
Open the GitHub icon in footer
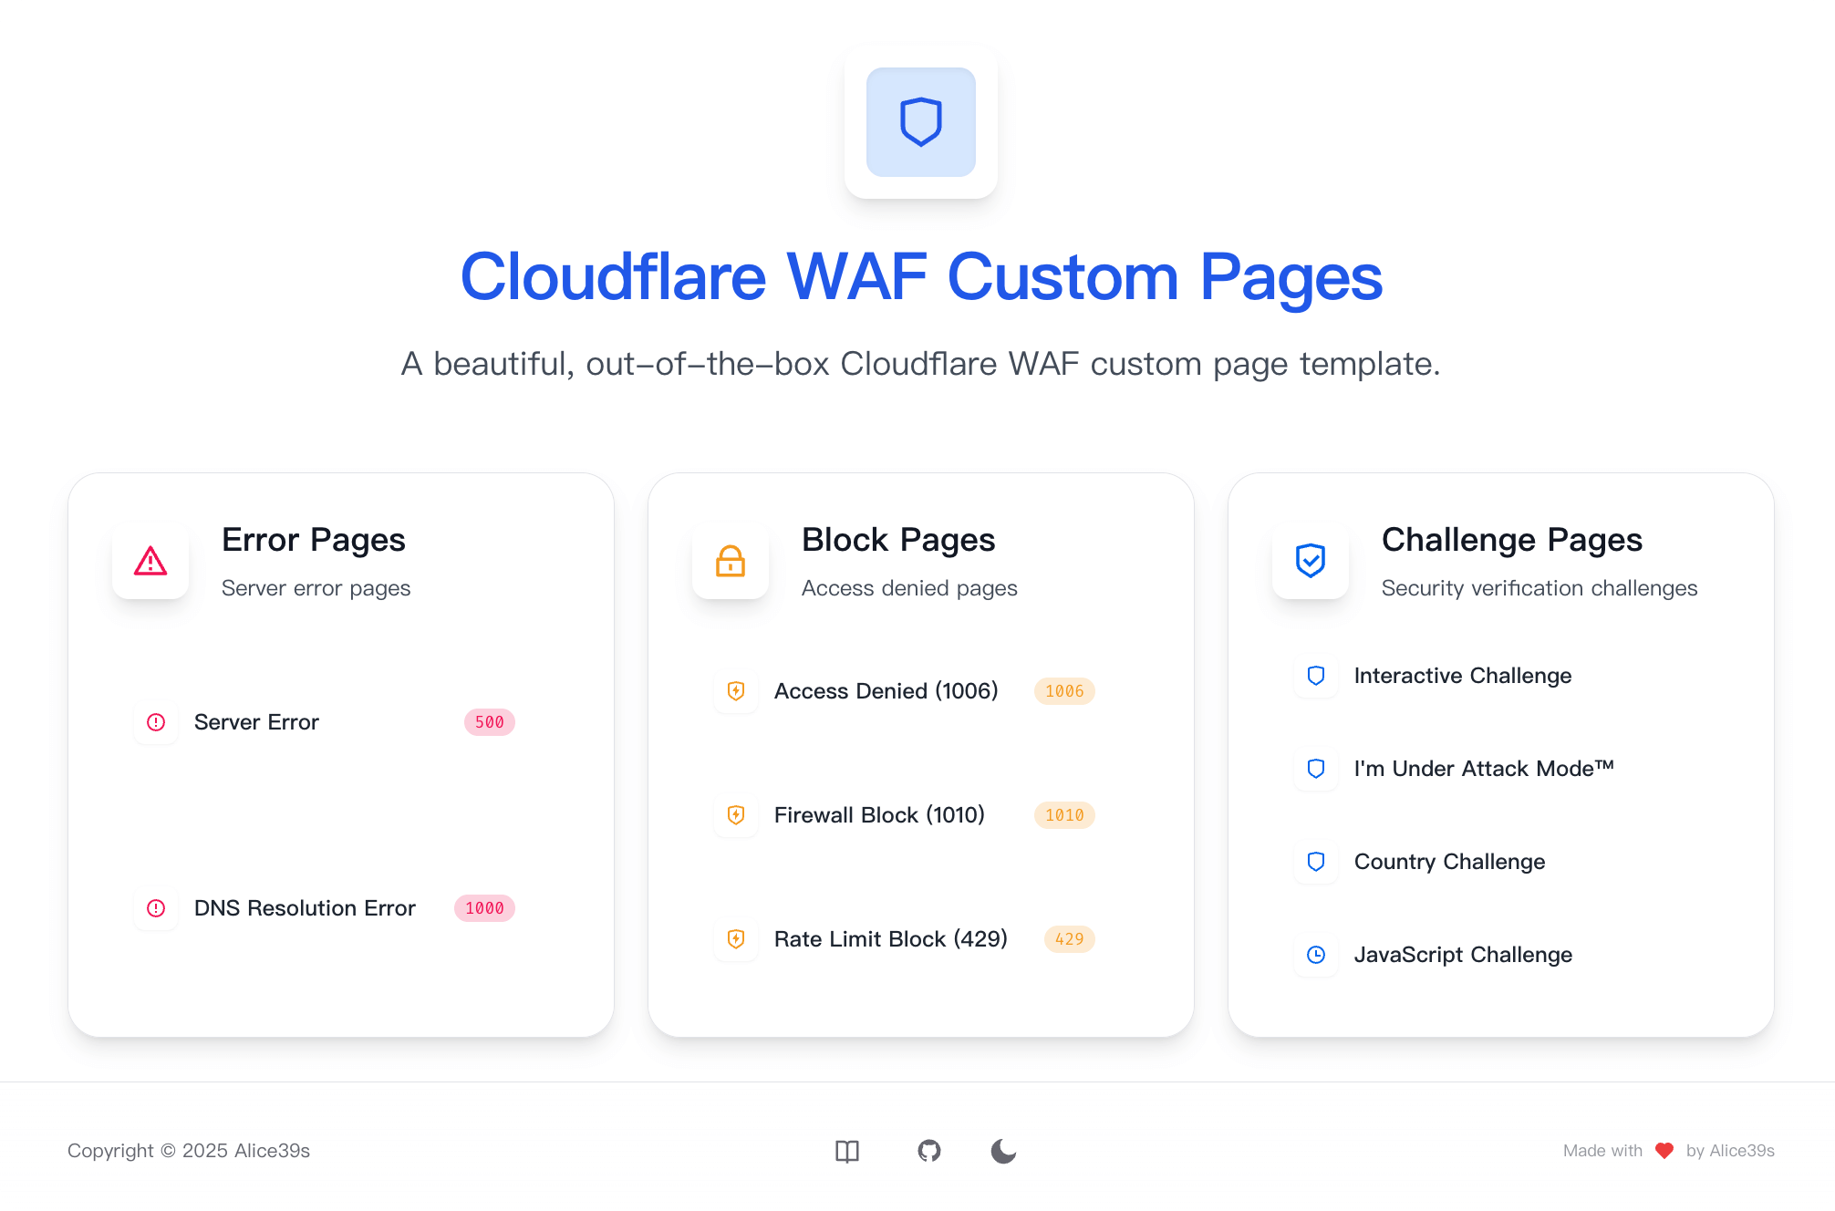(x=928, y=1151)
